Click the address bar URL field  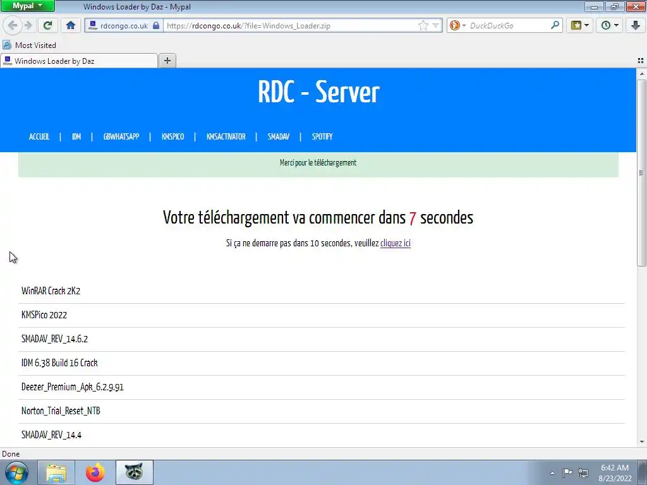291,25
